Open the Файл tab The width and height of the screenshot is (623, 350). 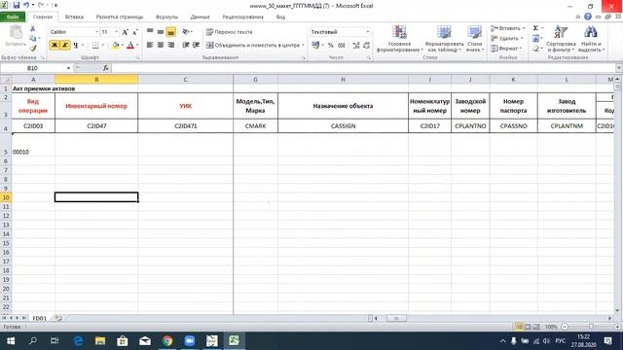[x=13, y=17]
